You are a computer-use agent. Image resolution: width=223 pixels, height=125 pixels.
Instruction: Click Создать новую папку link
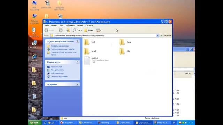click(x=60, y=46)
